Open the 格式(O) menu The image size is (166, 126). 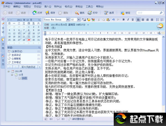click(69, 6)
